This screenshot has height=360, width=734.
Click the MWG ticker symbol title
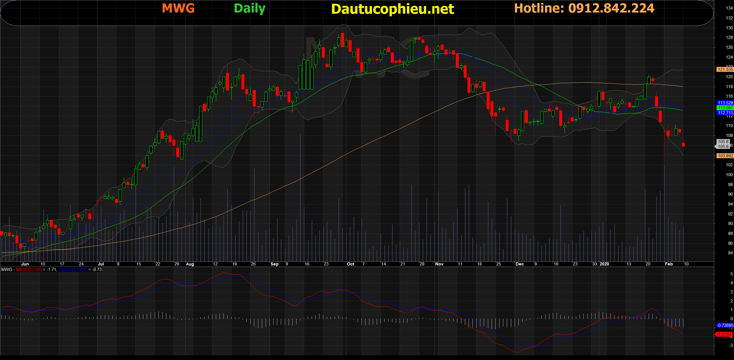(x=178, y=8)
